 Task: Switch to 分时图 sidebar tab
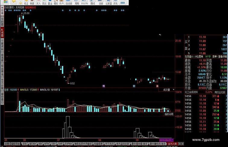point(2,21)
